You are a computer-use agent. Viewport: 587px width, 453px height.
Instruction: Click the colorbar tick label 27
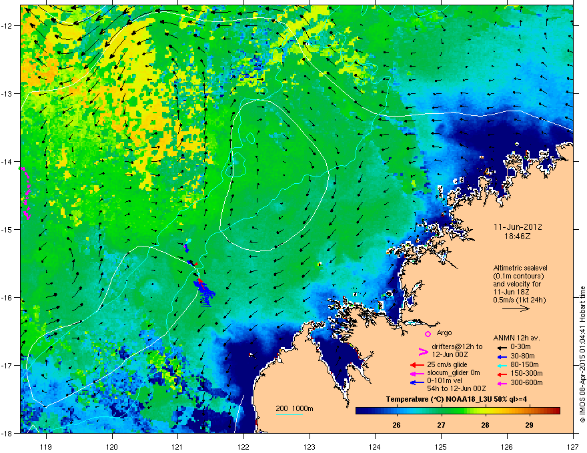pyautogui.click(x=441, y=425)
